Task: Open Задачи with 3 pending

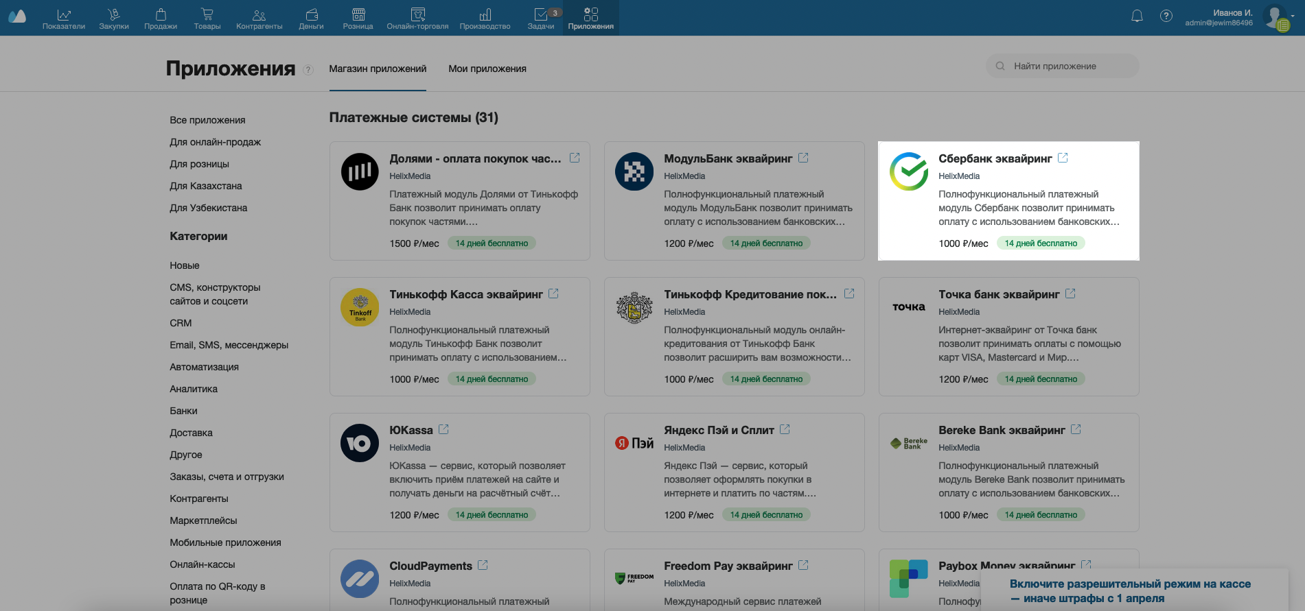Action: click(541, 19)
